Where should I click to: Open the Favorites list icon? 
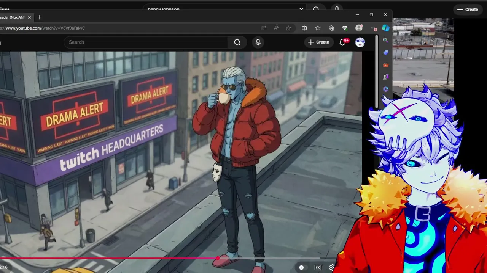click(x=318, y=28)
